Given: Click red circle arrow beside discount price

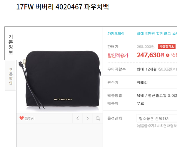Looking at the screenshot, I should click(x=167, y=55).
